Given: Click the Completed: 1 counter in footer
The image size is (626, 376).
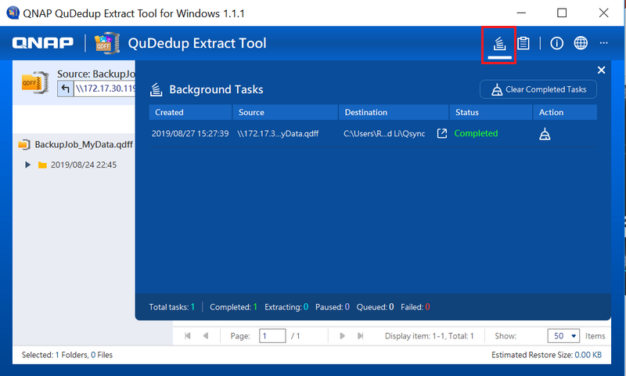Looking at the screenshot, I should [233, 307].
